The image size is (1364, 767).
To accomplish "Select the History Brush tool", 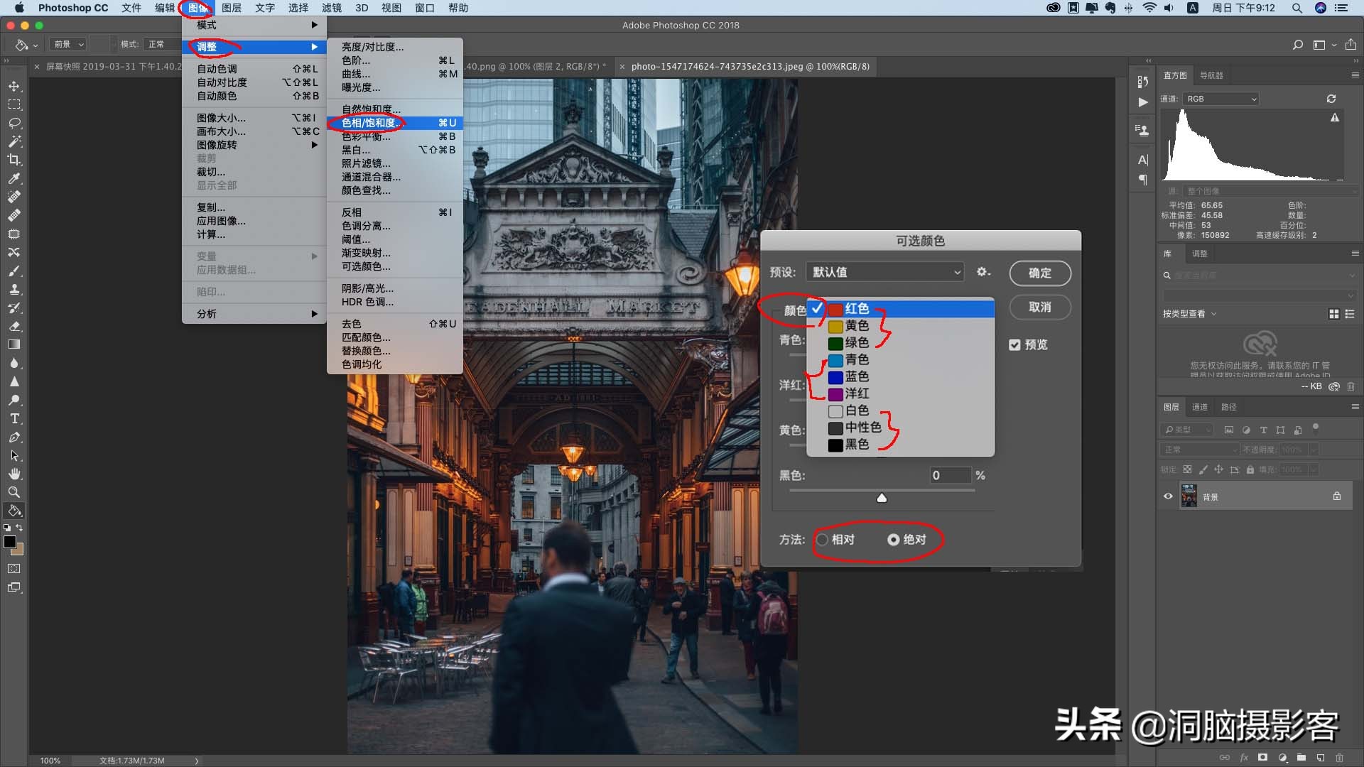I will pos(14,308).
